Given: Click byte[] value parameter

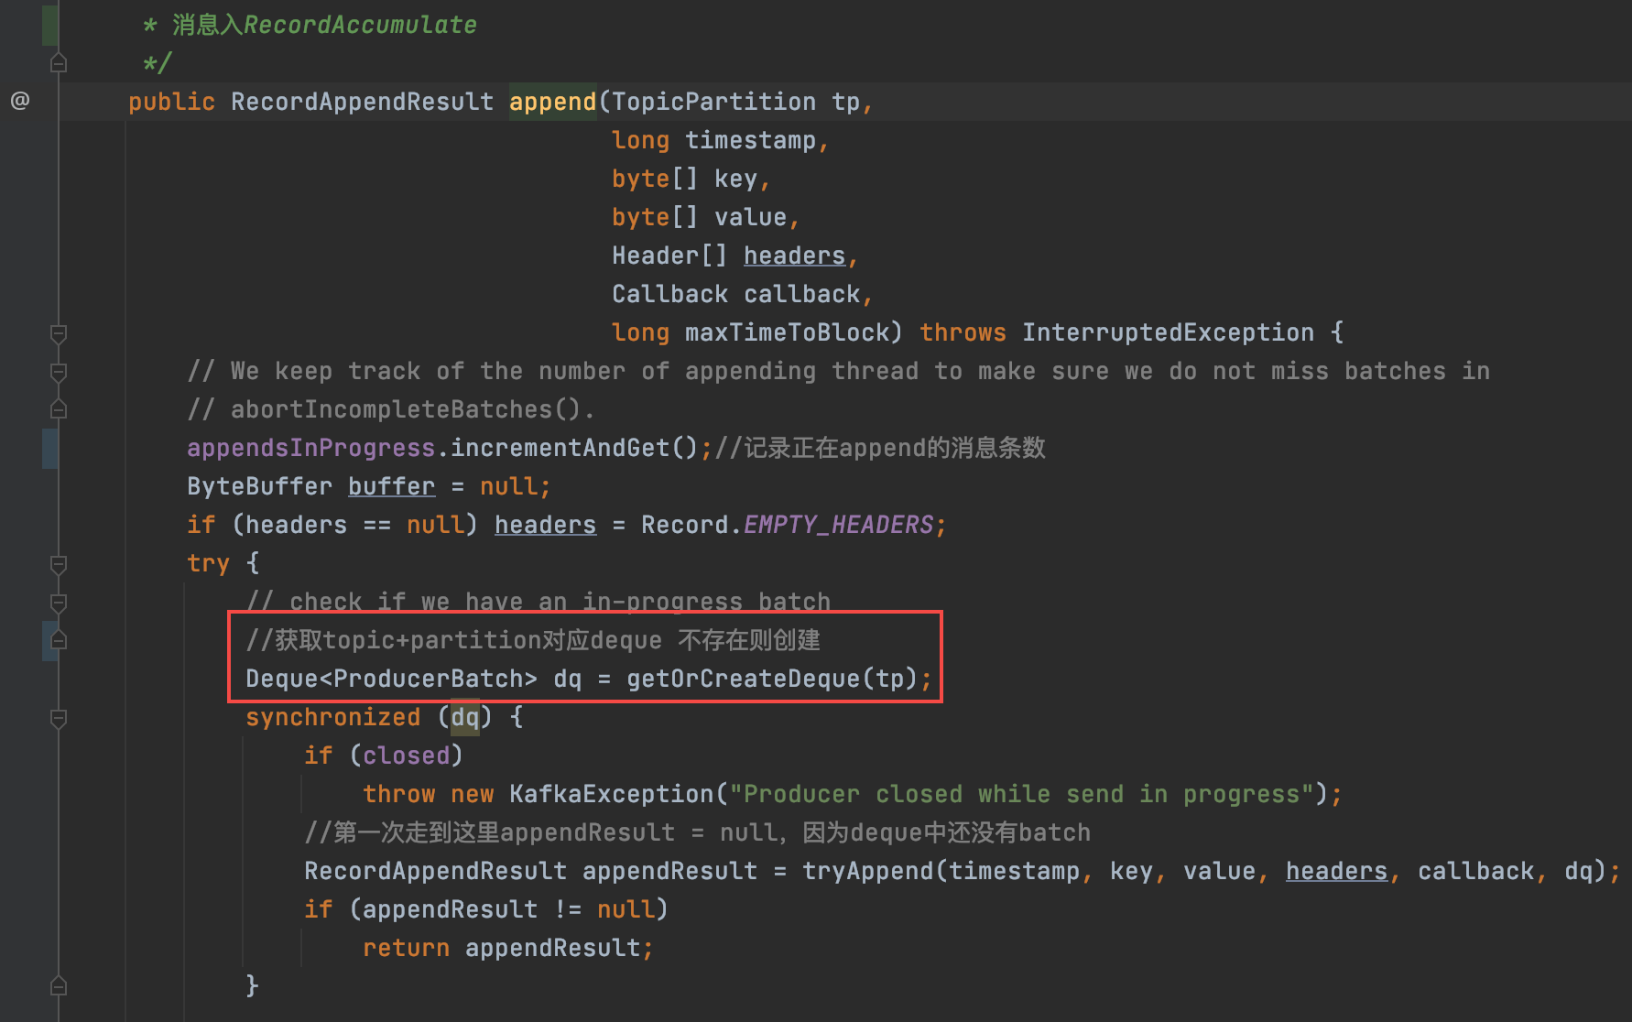Looking at the screenshot, I should coord(699,217).
